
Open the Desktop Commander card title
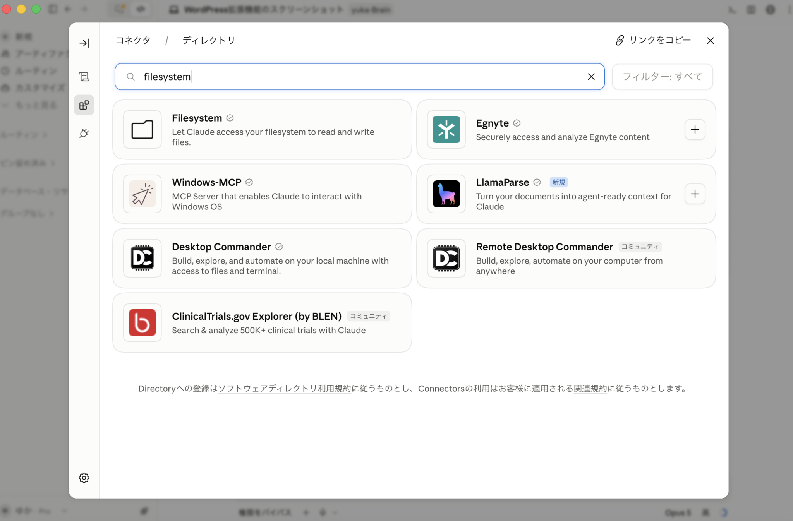[221, 247]
